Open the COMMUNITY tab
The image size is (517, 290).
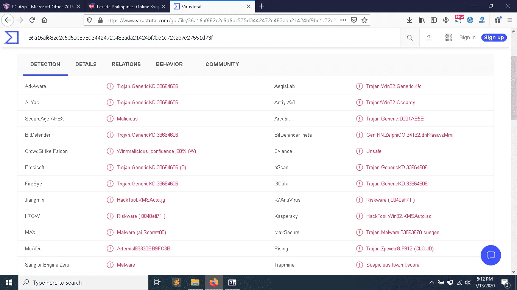click(222, 64)
